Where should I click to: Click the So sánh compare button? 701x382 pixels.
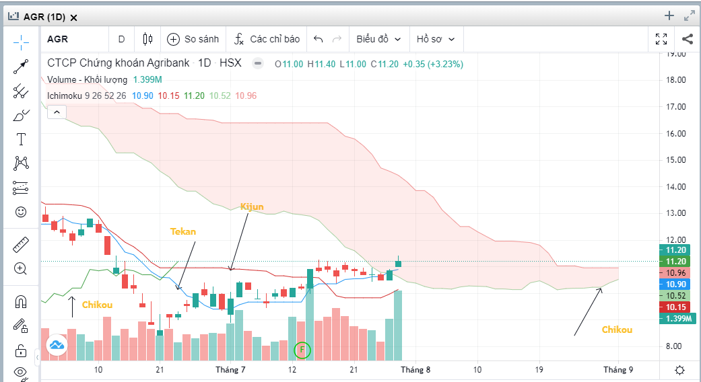pos(193,39)
